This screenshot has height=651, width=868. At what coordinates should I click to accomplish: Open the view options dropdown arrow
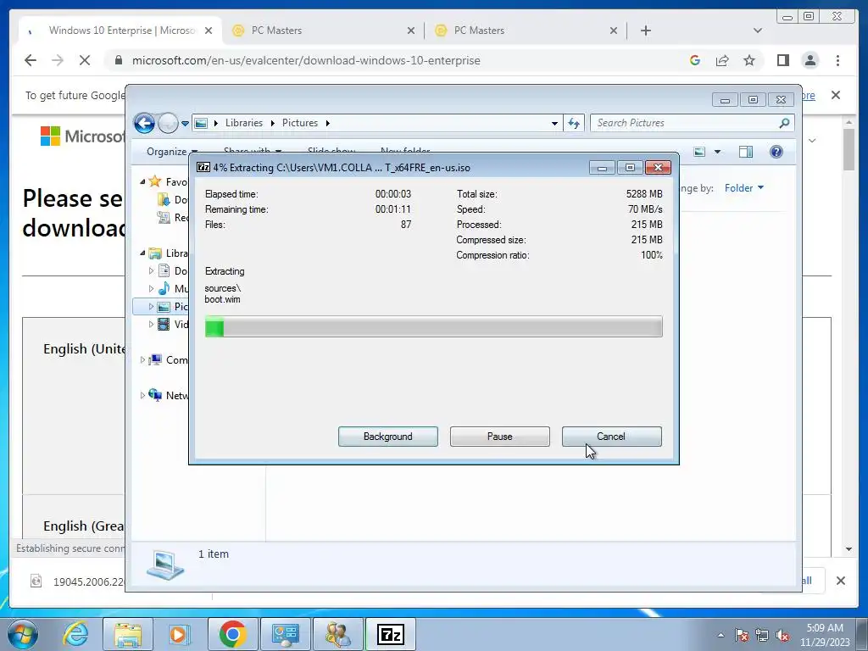pyautogui.click(x=717, y=152)
